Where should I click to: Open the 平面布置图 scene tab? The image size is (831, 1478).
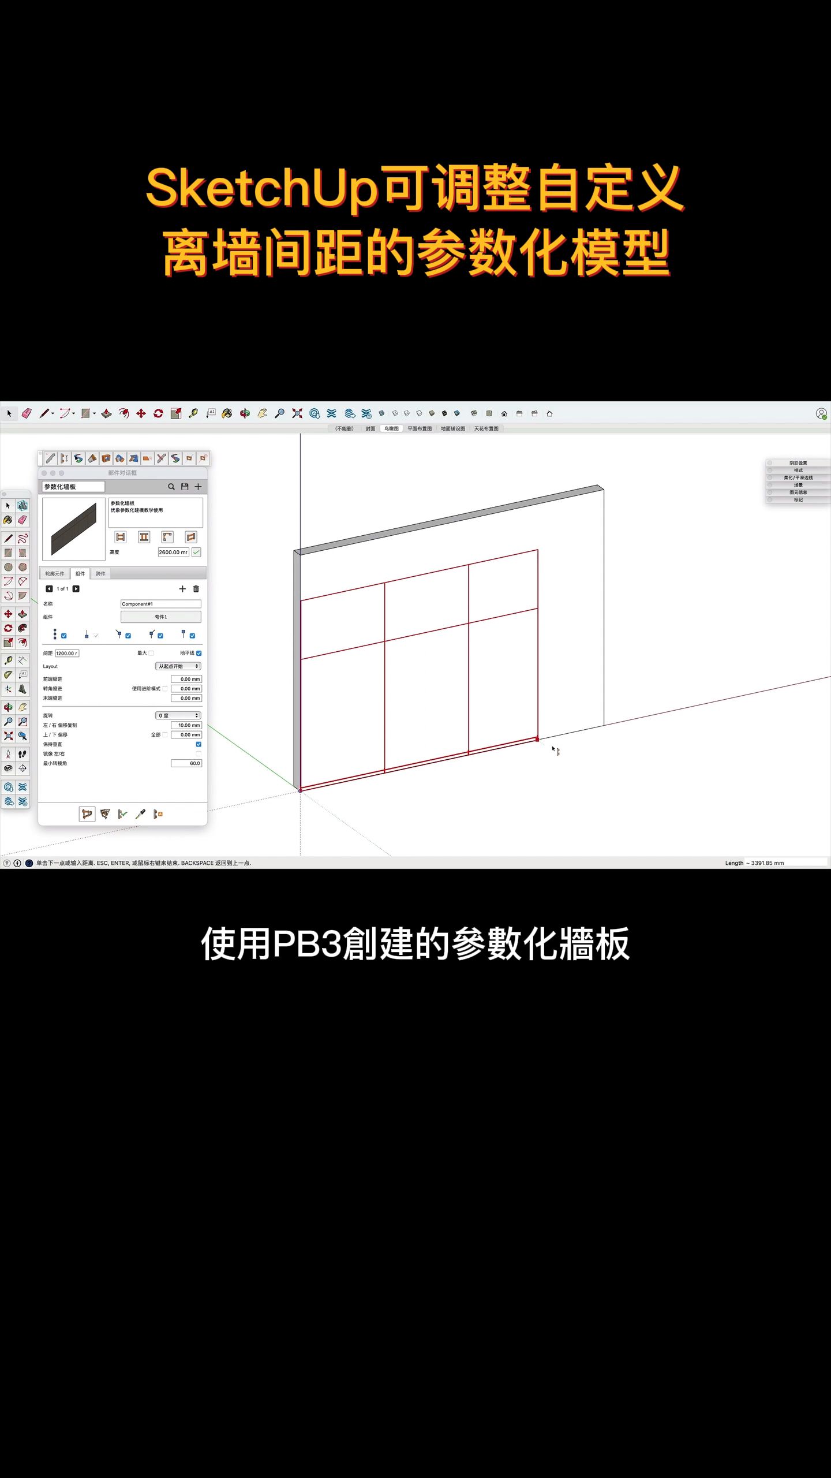[420, 428]
